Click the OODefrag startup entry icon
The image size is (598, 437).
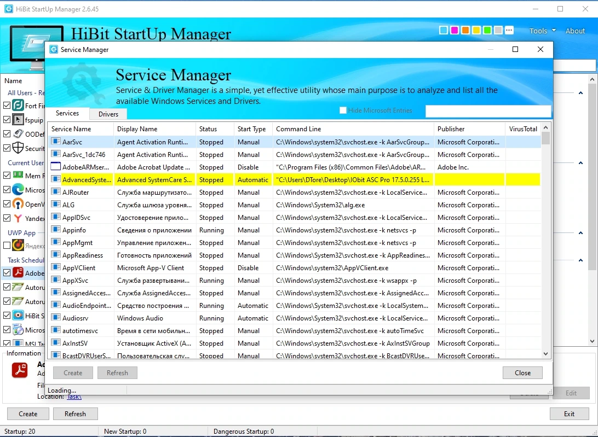click(18, 134)
